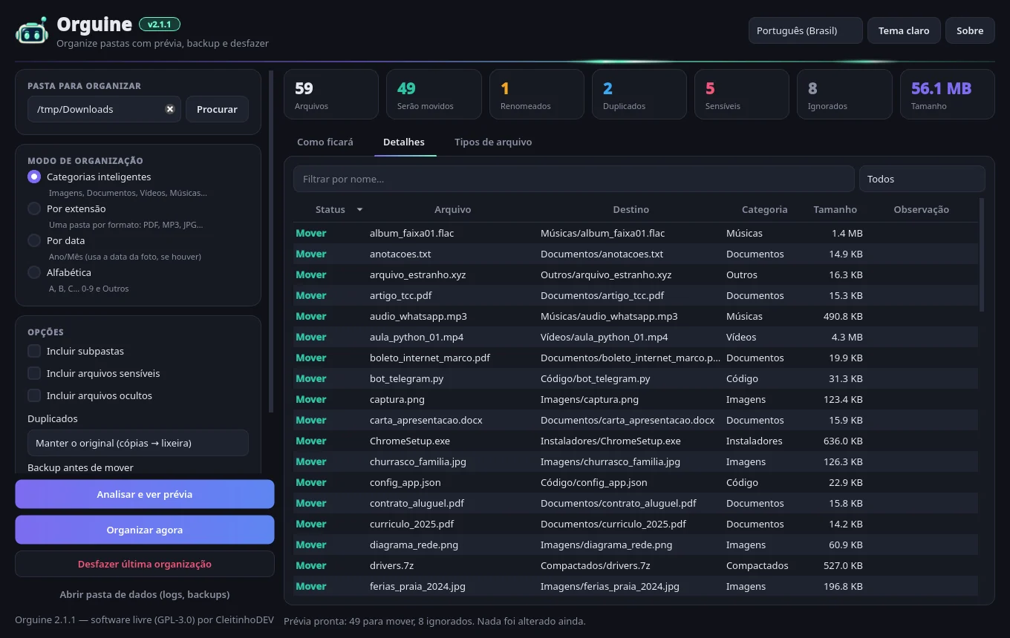Screen dimensions: 1010x638
Task: Open the Detalhes tab
Action: click(x=404, y=142)
